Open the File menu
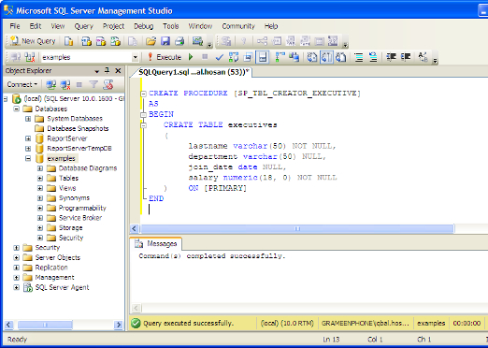The height and width of the screenshot is (348, 488). (15, 26)
